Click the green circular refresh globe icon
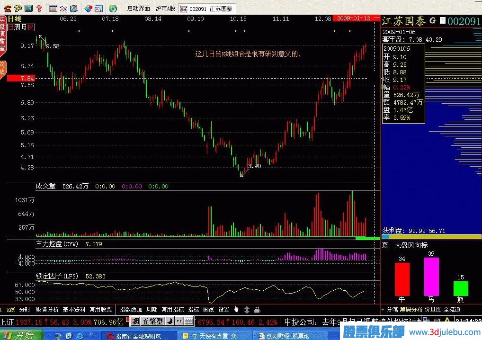This screenshot has width=482, height=340. coord(112,8)
